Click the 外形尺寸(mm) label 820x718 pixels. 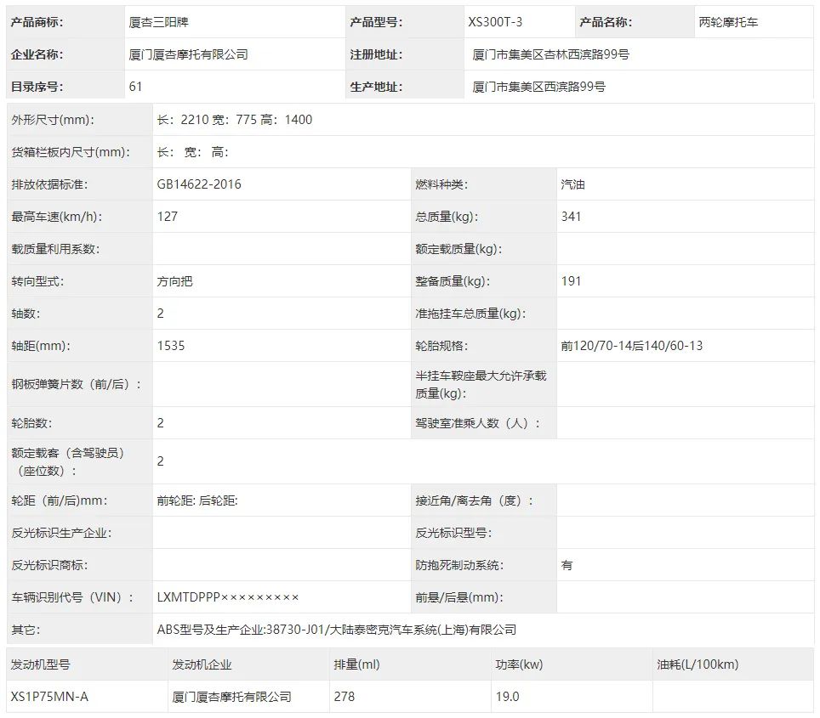tap(53, 120)
